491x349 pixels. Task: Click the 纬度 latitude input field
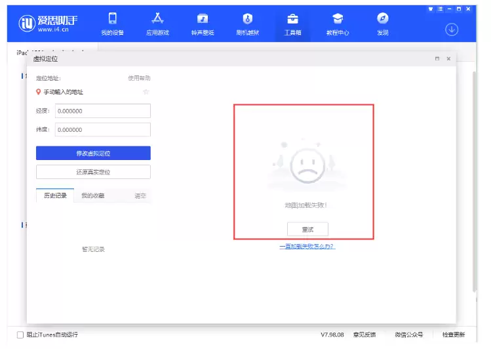[x=103, y=130]
